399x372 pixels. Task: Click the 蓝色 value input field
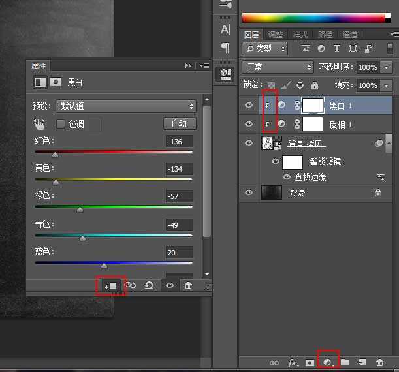[x=179, y=253]
